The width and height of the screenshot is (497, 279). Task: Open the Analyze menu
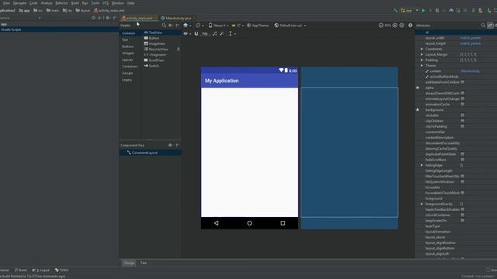point(47,3)
